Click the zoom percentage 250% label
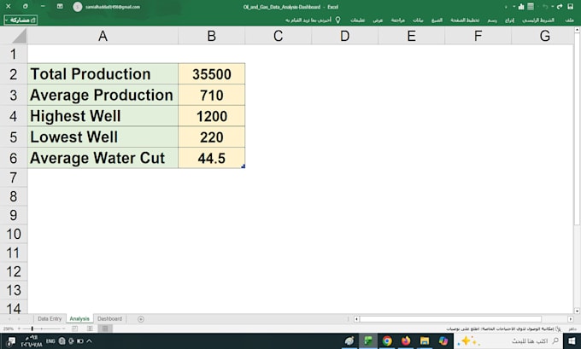 [9, 329]
